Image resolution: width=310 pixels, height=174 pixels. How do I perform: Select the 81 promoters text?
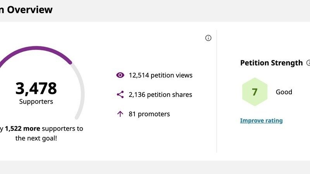tap(149, 114)
